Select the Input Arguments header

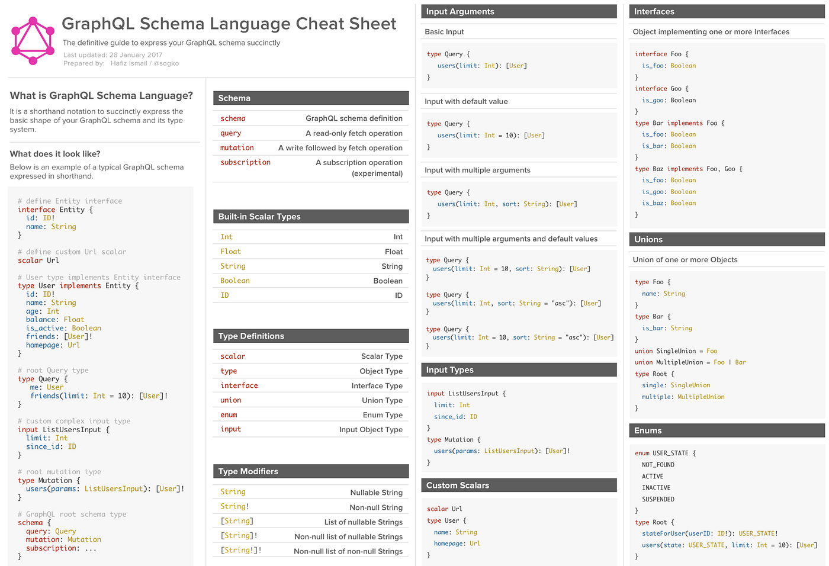tap(519, 11)
